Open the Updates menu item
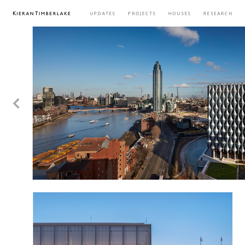 (x=102, y=13)
